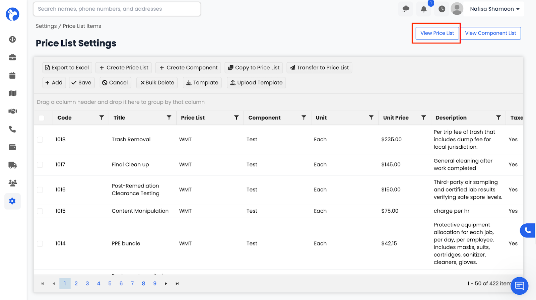This screenshot has width=536, height=300.
Task: Open the handshake sidebar icon
Action: click(x=12, y=111)
